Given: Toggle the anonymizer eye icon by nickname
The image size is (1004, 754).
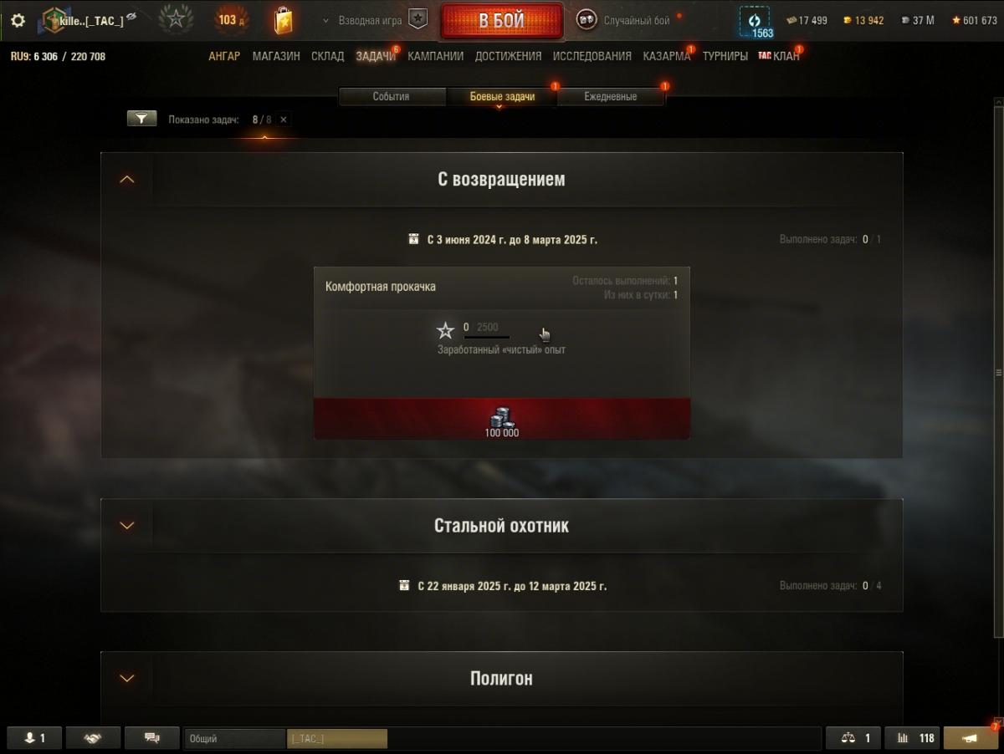Looking at the screenshot, I should 131,17.
